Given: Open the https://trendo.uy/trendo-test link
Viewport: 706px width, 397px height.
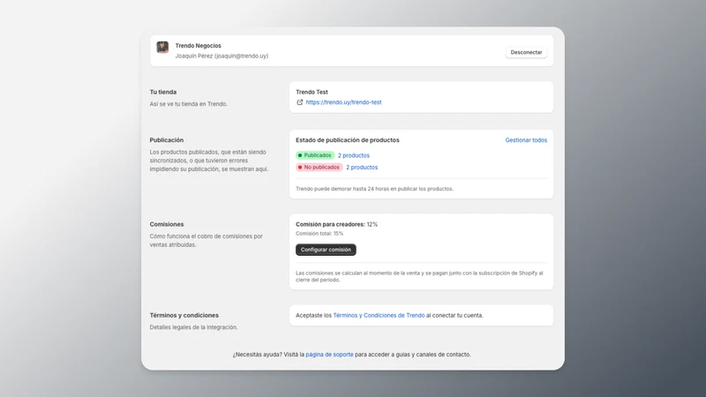Looking at the screenshot, I should pos(343,102).
